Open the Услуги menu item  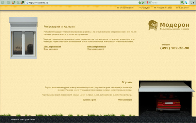(144, 8)
